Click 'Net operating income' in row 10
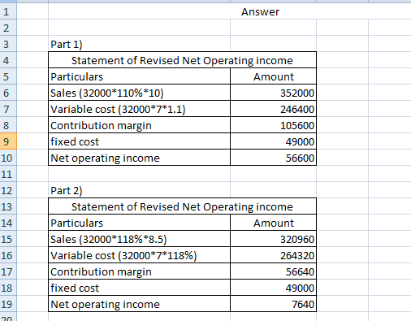The height and width of the screenshot is (321, 411). 139,158
